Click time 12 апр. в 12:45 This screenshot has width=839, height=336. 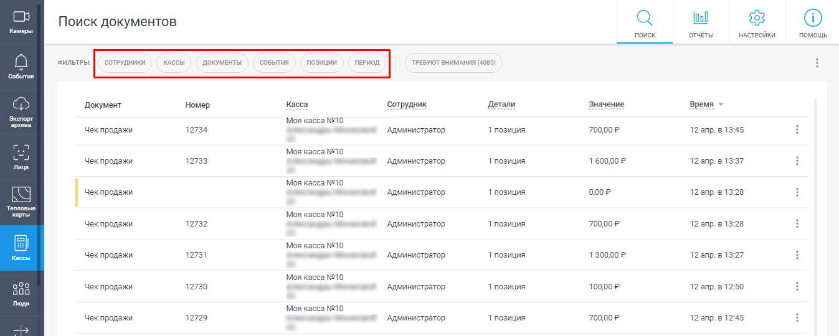(717, 318)
